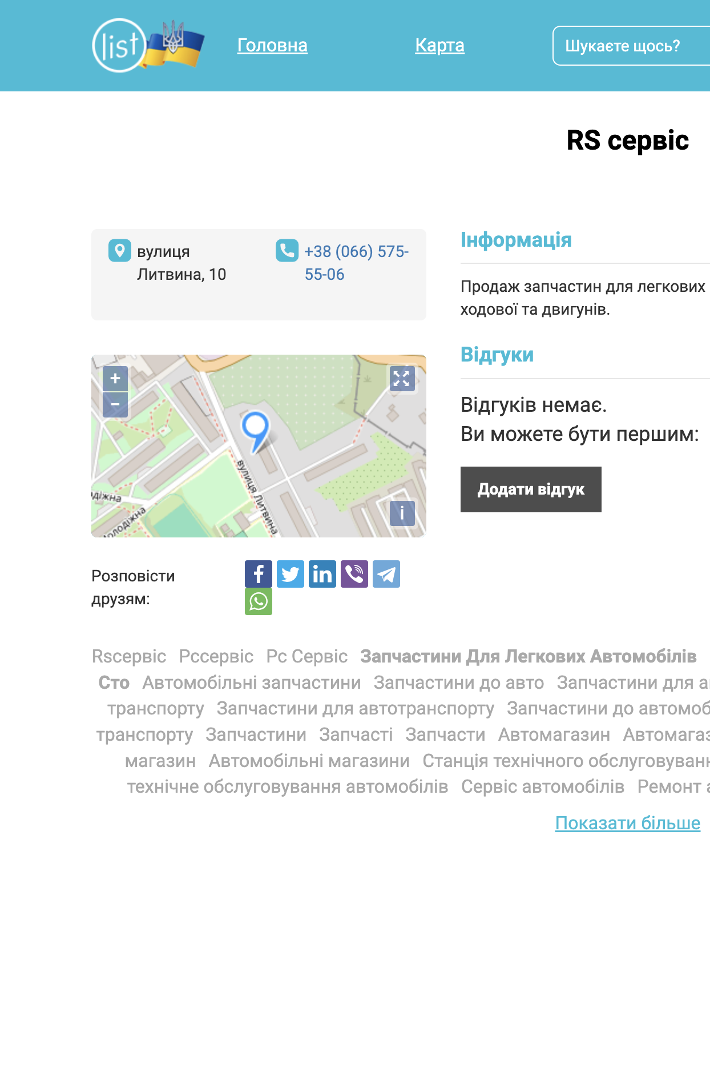Click the Розповісти друзям: label
This screenshot has width=710, height=1072.
point(133,587)
